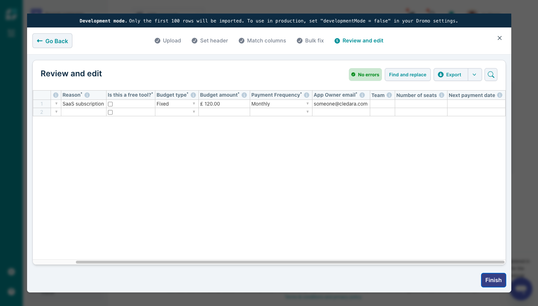538x306 pixels.
Task: Go to the Upload step
Action: tap(168, 41)
